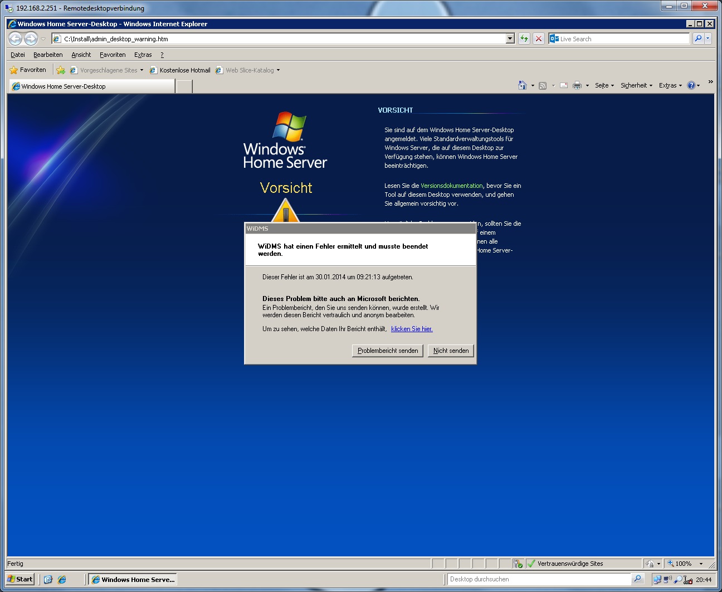Click the blue Help question mark icon
Image resolution: width=722 pixels, height=592 pixels.
point(691,85)
